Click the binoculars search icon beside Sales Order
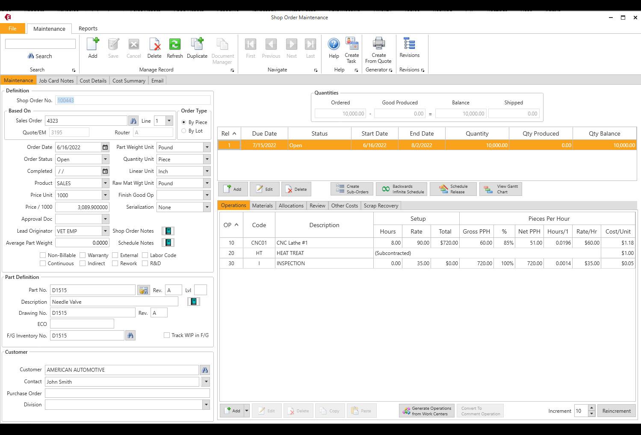 pyautogui.click(x=134, y=121)
